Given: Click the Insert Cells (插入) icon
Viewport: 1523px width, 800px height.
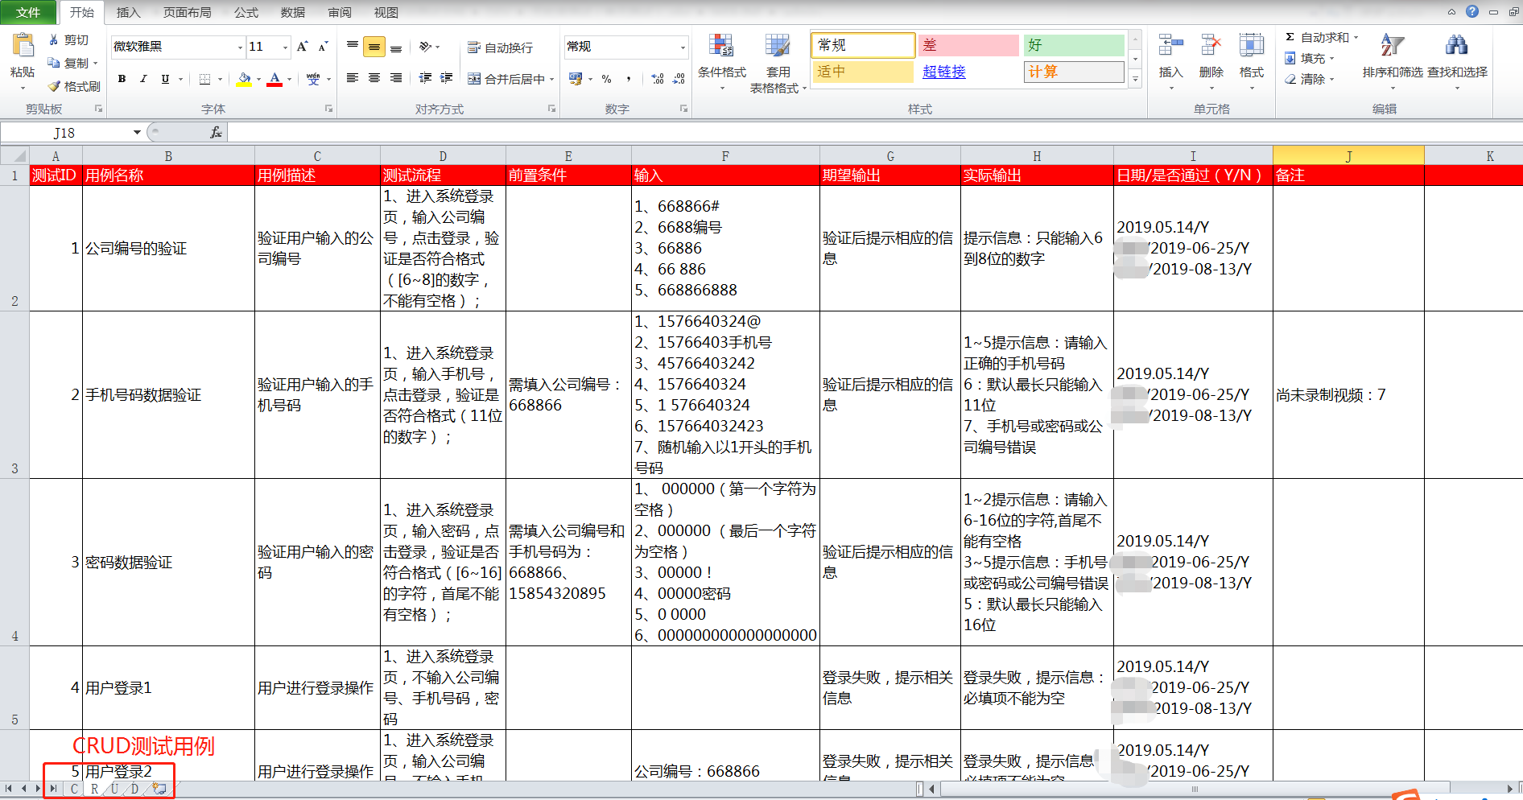Looking at the screenshot, I should [1170, 58].
